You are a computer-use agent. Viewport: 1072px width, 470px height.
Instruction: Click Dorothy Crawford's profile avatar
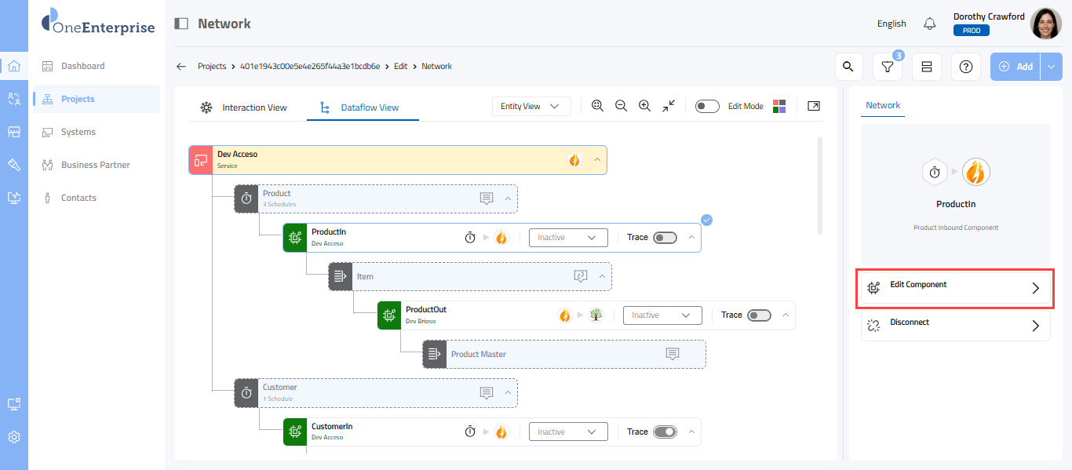tap(1045, 24)
